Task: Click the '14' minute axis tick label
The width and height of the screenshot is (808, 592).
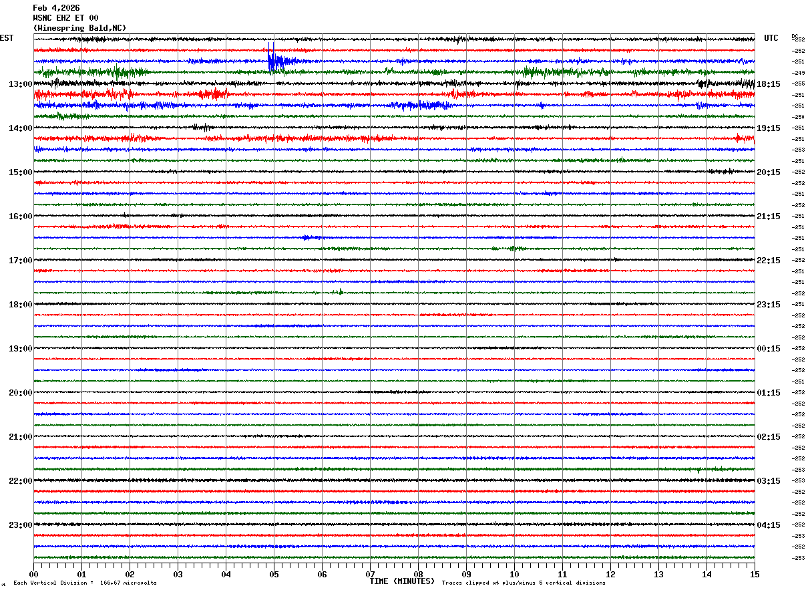Action: tap(707, 574)
